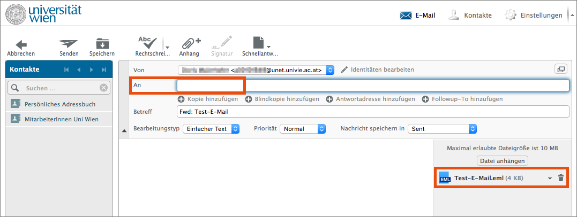Click the Abbrechen back arrow icon
Screen dimensions: 577x217
click(x=21, y=44)
